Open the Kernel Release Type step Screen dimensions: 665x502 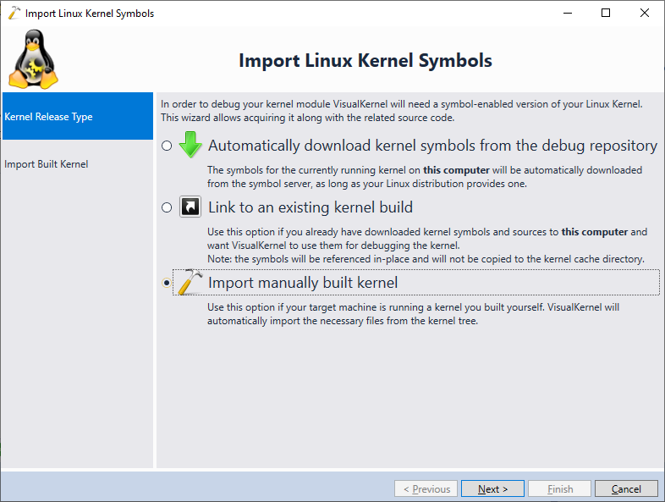[78, 116]
